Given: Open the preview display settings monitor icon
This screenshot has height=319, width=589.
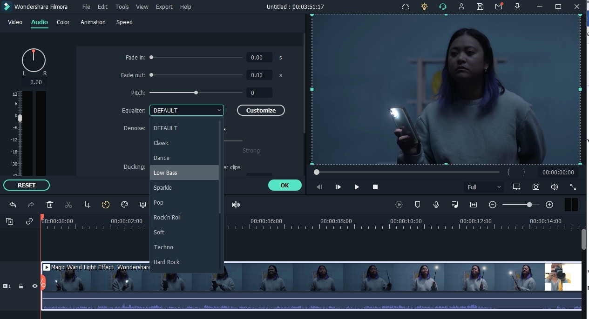Looking at the screenshot, I should coord(517,187).
